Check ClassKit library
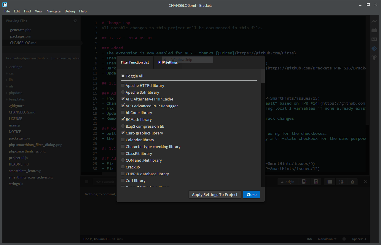The image size is (381, 245). [x=123, y=153]
